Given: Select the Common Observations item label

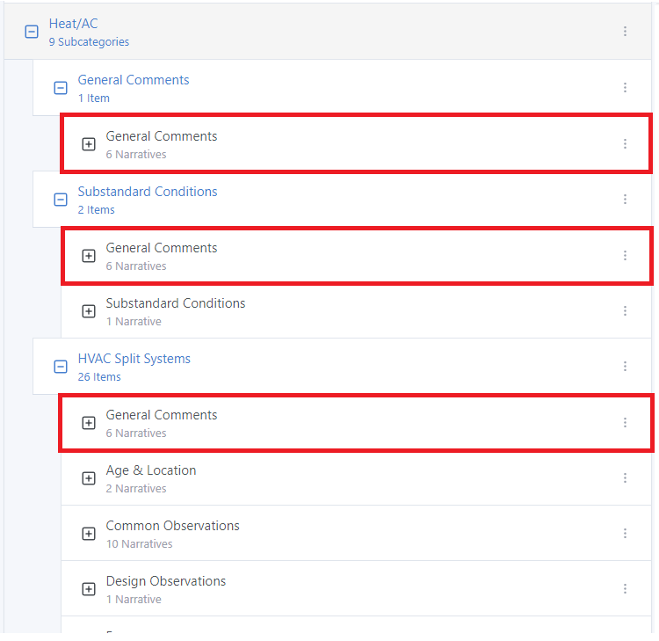Looking at the screenshot, I should click(172, 526).
